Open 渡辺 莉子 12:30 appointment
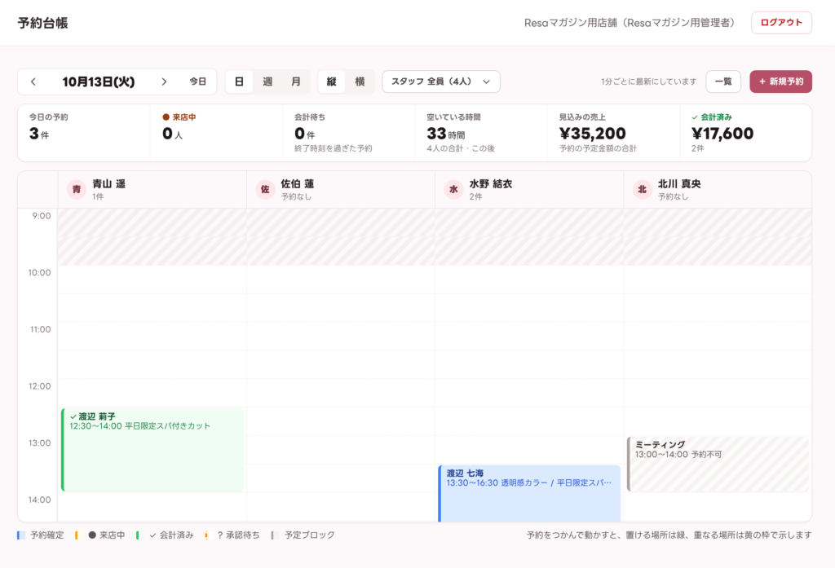835x568 pixels. click(152, 450)
